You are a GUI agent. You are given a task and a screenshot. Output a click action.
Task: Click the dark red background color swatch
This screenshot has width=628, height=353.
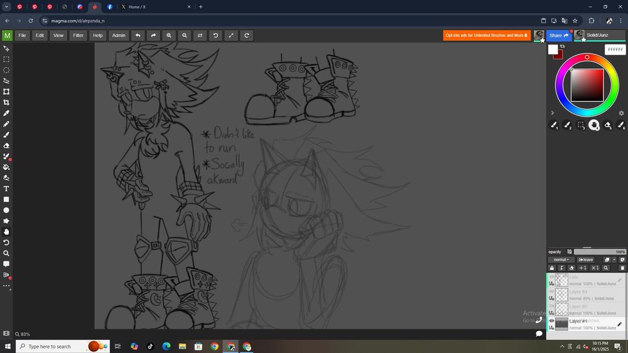point(559,56)
